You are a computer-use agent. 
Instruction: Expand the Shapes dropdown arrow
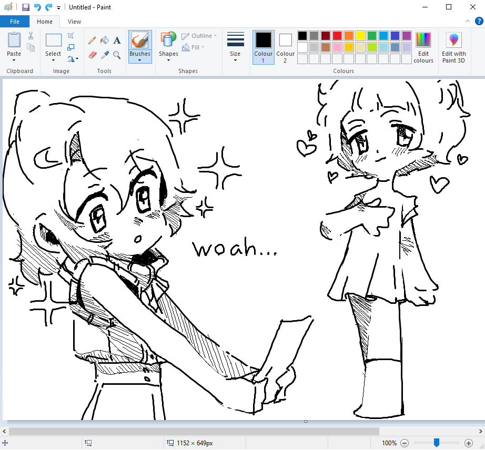tap(168, 60)
